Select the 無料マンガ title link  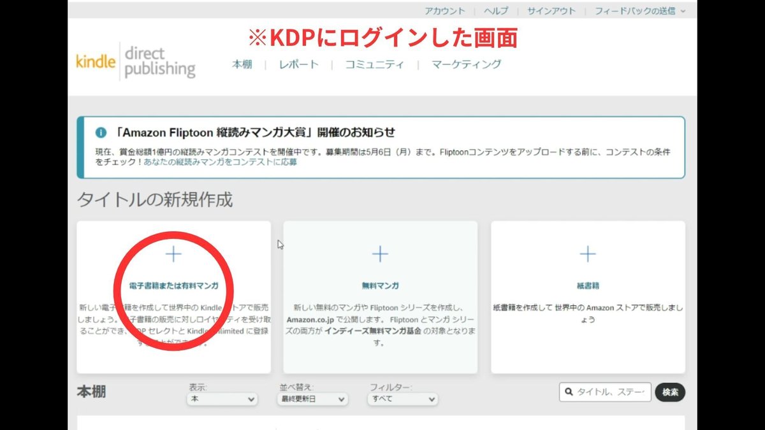pyautogui.click(x=380, y=286)
